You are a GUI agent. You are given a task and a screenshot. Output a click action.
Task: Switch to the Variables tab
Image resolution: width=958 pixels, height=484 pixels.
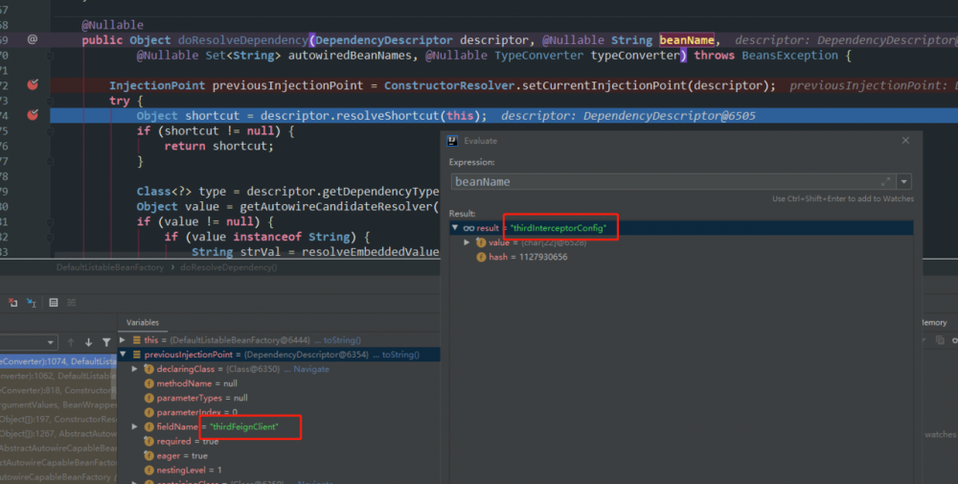coord(143,322)
